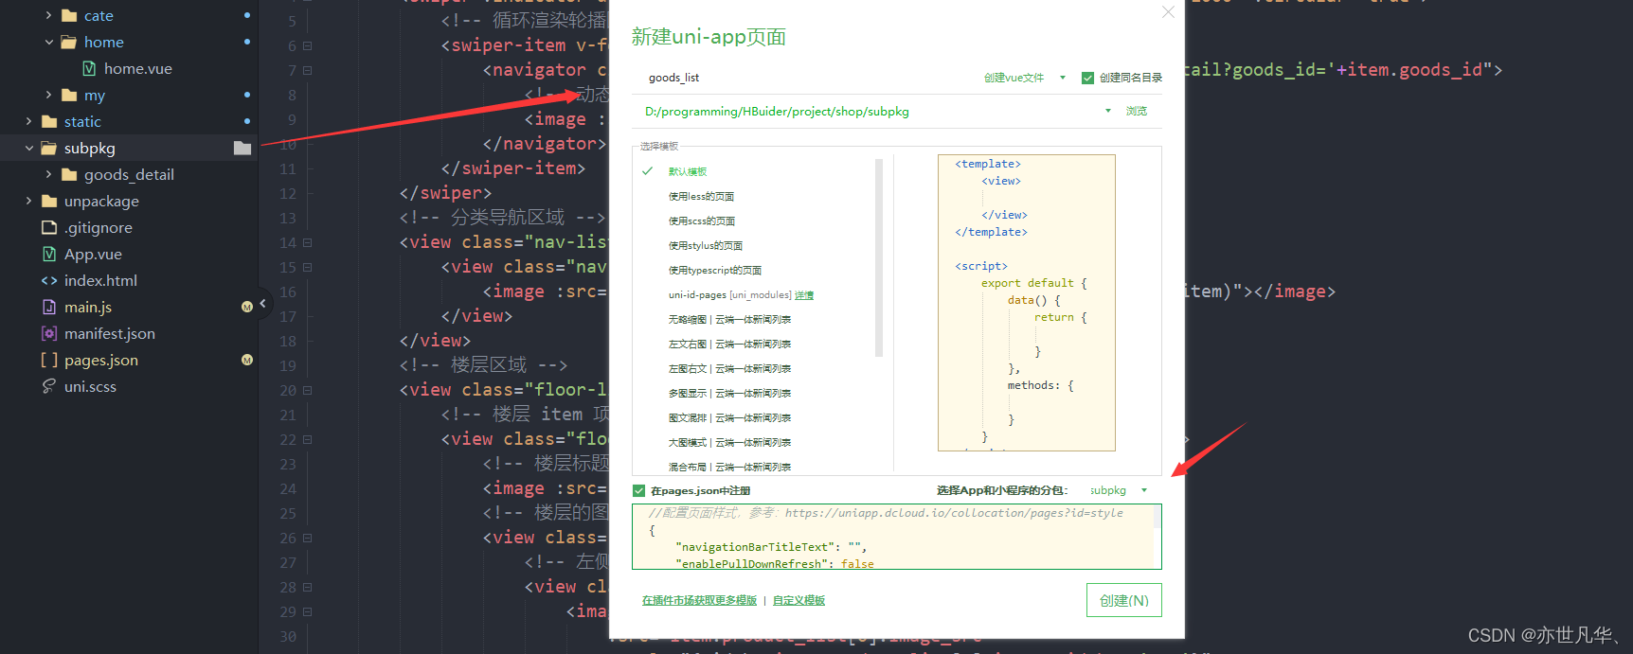Click the subpkg open-folder icon
This screenshot has height=654, width=1633.
[x=49, y=148]
